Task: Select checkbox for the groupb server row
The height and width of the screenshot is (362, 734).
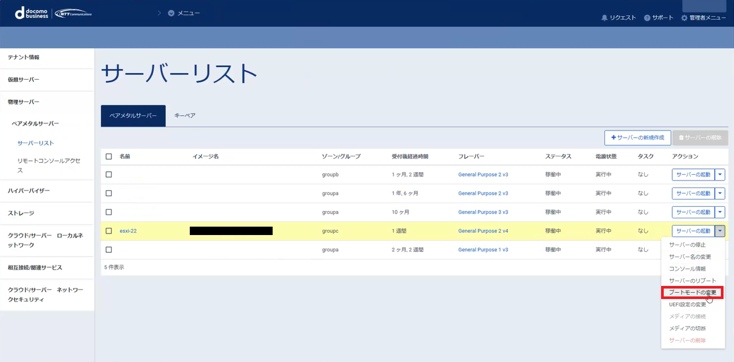Action: point(109,175)
